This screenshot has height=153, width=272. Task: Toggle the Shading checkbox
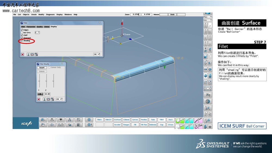pyautogui.click(x=22, y=41)
